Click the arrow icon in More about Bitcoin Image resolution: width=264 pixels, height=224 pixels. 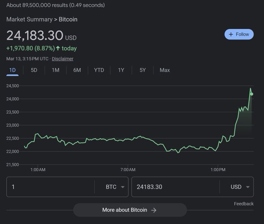click(x=154, y=210)
